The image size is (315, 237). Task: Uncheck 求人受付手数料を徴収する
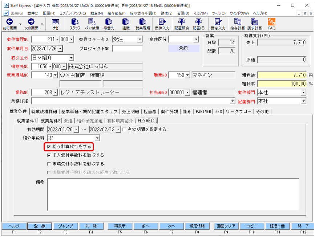(x=49, y=155)
